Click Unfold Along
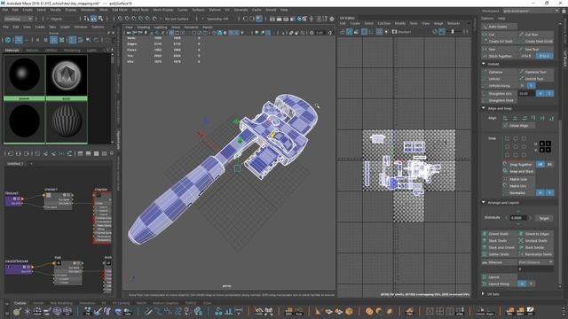Image resolution: width=568 pixels, height=319 pixels. [x=499, y=85]
